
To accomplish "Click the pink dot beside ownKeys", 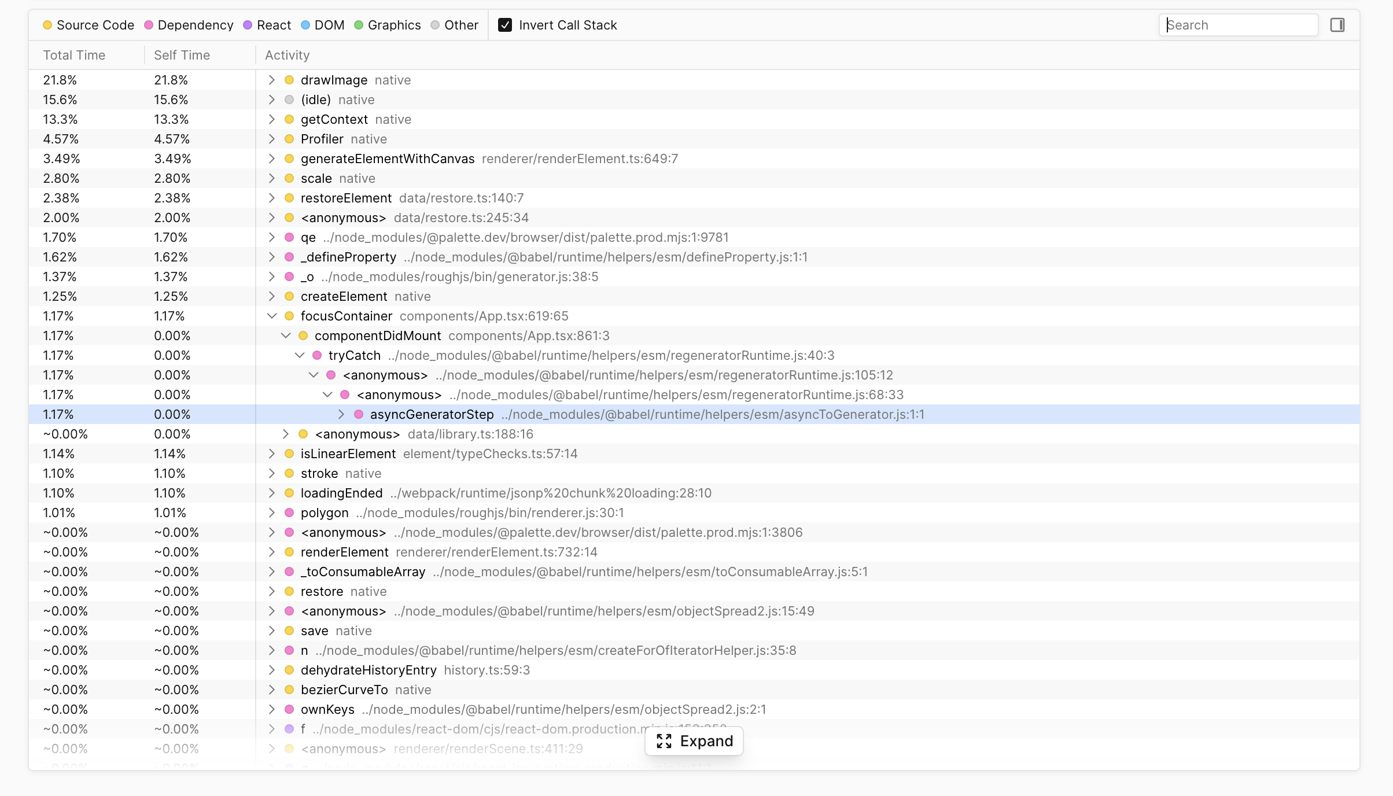I will [x=289, y=709].
